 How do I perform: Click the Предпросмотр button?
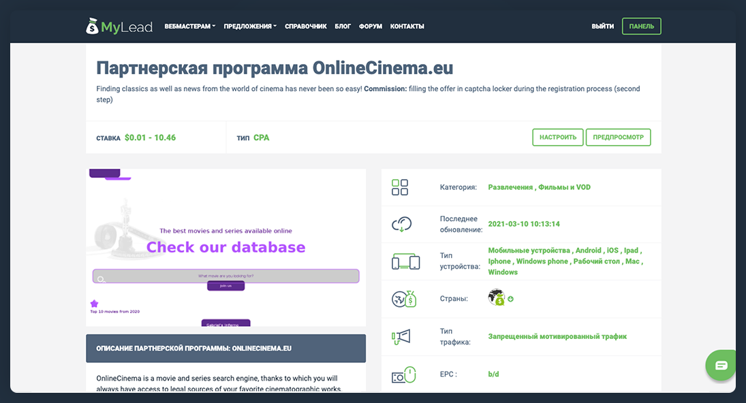coord(618,138)
